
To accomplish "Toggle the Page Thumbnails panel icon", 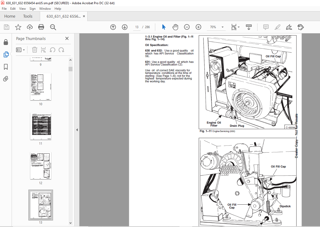I will click(x=6, y=55).
